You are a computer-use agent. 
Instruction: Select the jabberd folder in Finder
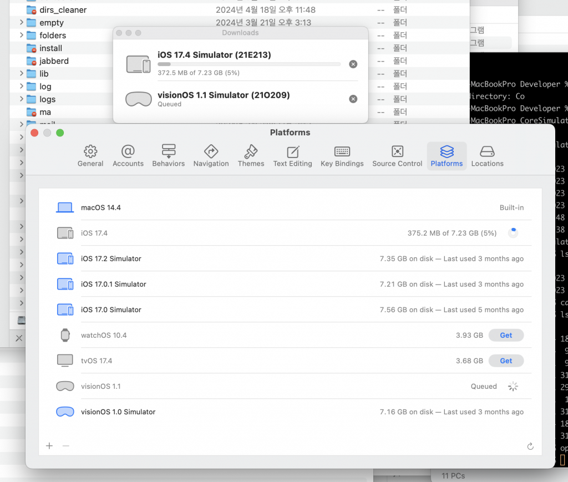(x=54, y=61)
